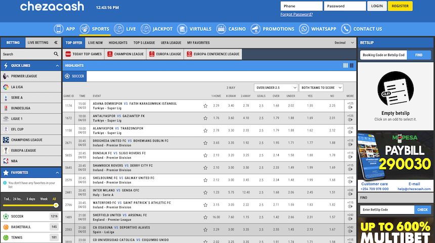Open the Top 5 League tab
This screenshot has width=435, height=243.
coord(144,43)
